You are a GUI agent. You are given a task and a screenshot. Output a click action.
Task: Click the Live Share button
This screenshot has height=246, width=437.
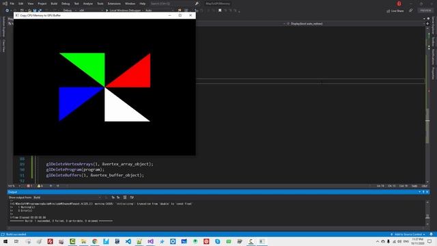(x=395, y=11)
